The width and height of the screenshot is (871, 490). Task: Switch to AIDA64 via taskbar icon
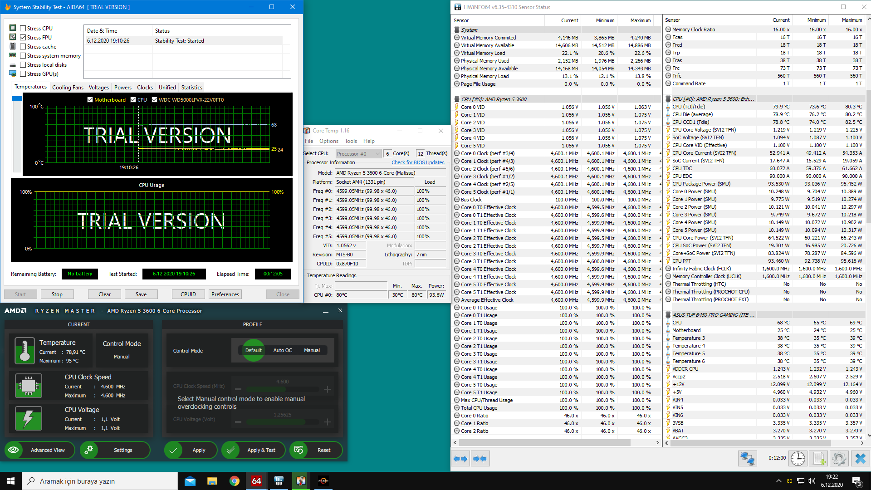[x=257, y=481]
